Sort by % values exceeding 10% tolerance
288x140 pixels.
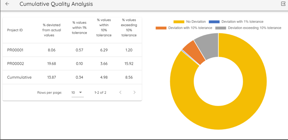(x=129, y=28)
